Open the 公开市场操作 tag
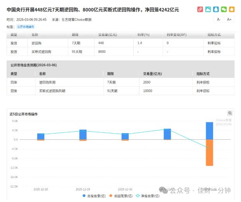This screenshot has width=241, height=202. (26, 27)
